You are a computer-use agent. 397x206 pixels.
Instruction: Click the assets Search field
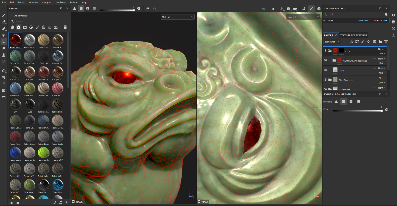pyautogui.click(x=39, y=22)
